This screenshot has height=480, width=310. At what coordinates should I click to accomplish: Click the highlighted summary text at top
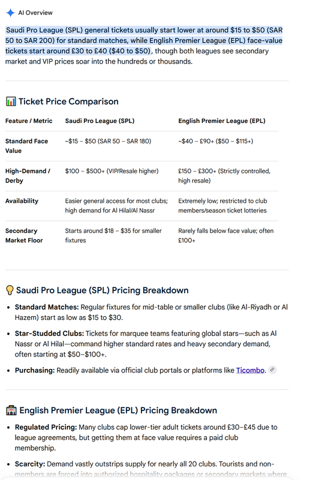pyautogui.click(x=144, y=40)
